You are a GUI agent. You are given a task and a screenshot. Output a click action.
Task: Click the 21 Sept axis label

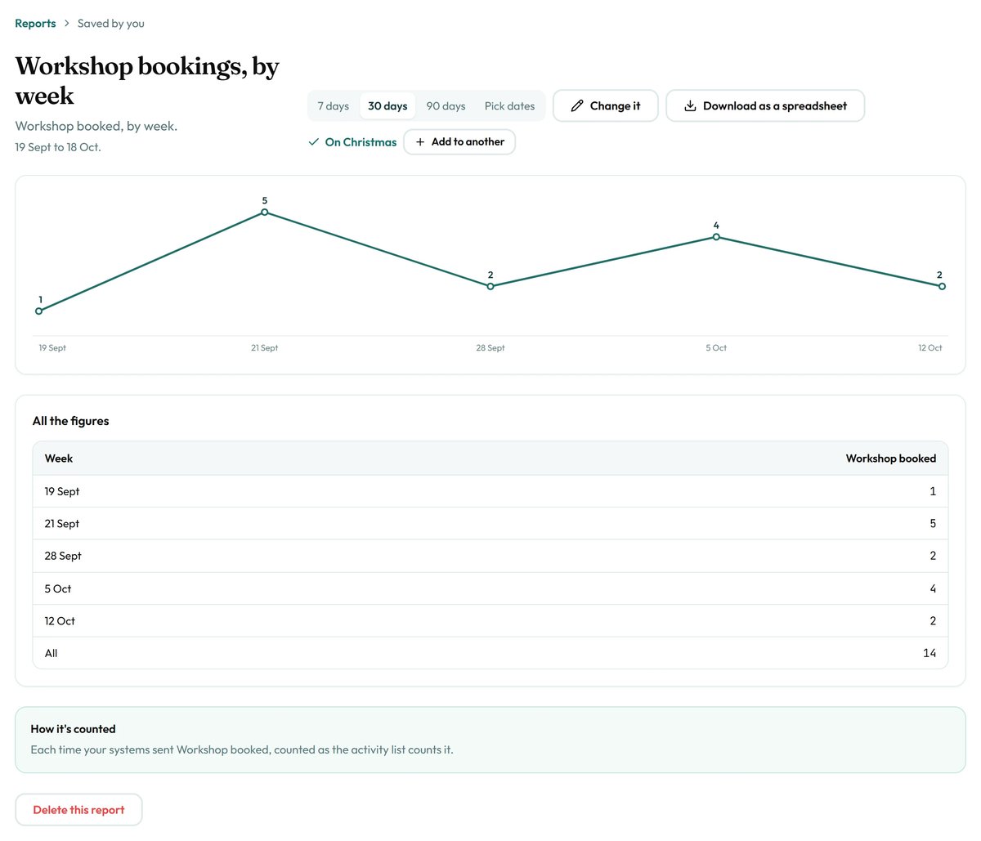pos(265,348)
